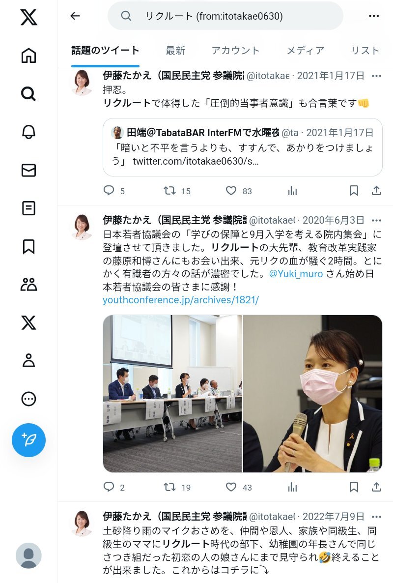Image resolution: width=393 pixels, height=583 pixels.
Task: Click the compose tweet button
Action: (x=28, y=440)
